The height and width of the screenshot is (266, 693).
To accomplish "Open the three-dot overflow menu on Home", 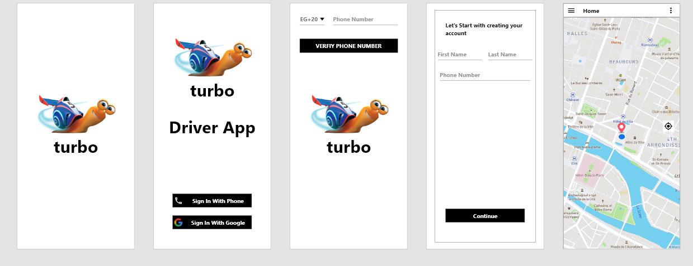I will tap(671, 11).
